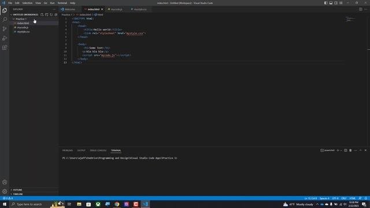370x208 pixels.
Task: Switch to the mystyle.css tab
Action: point(140,9)
